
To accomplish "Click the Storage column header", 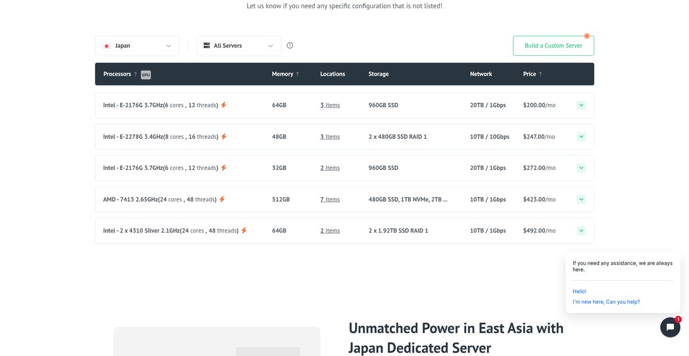I will [x=378, y=74].
